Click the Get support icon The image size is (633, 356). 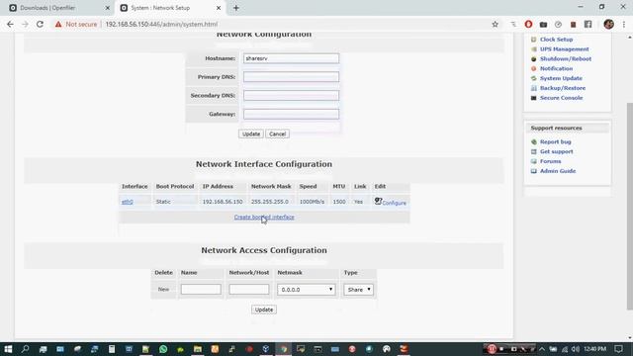[x=534, y=151]
